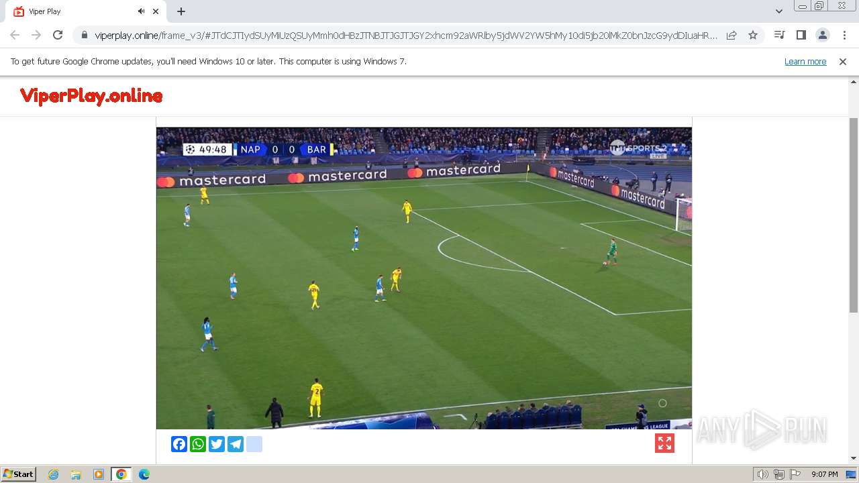Open Windows Media Player from taskbar
The width and height of the screenshot is (859, 483).
click(99, 474)
